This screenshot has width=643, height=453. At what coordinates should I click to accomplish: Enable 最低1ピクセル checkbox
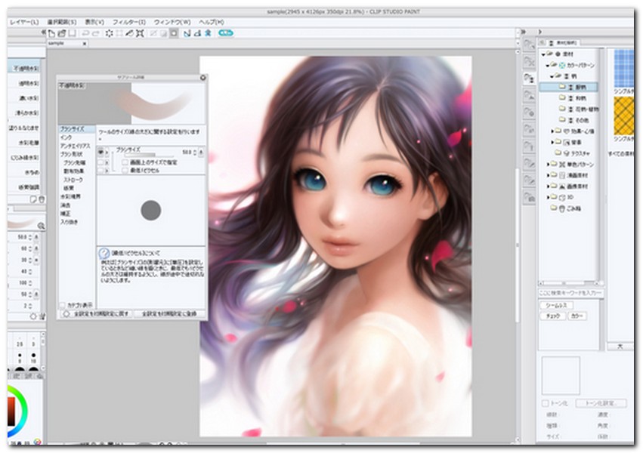point(125,170)
